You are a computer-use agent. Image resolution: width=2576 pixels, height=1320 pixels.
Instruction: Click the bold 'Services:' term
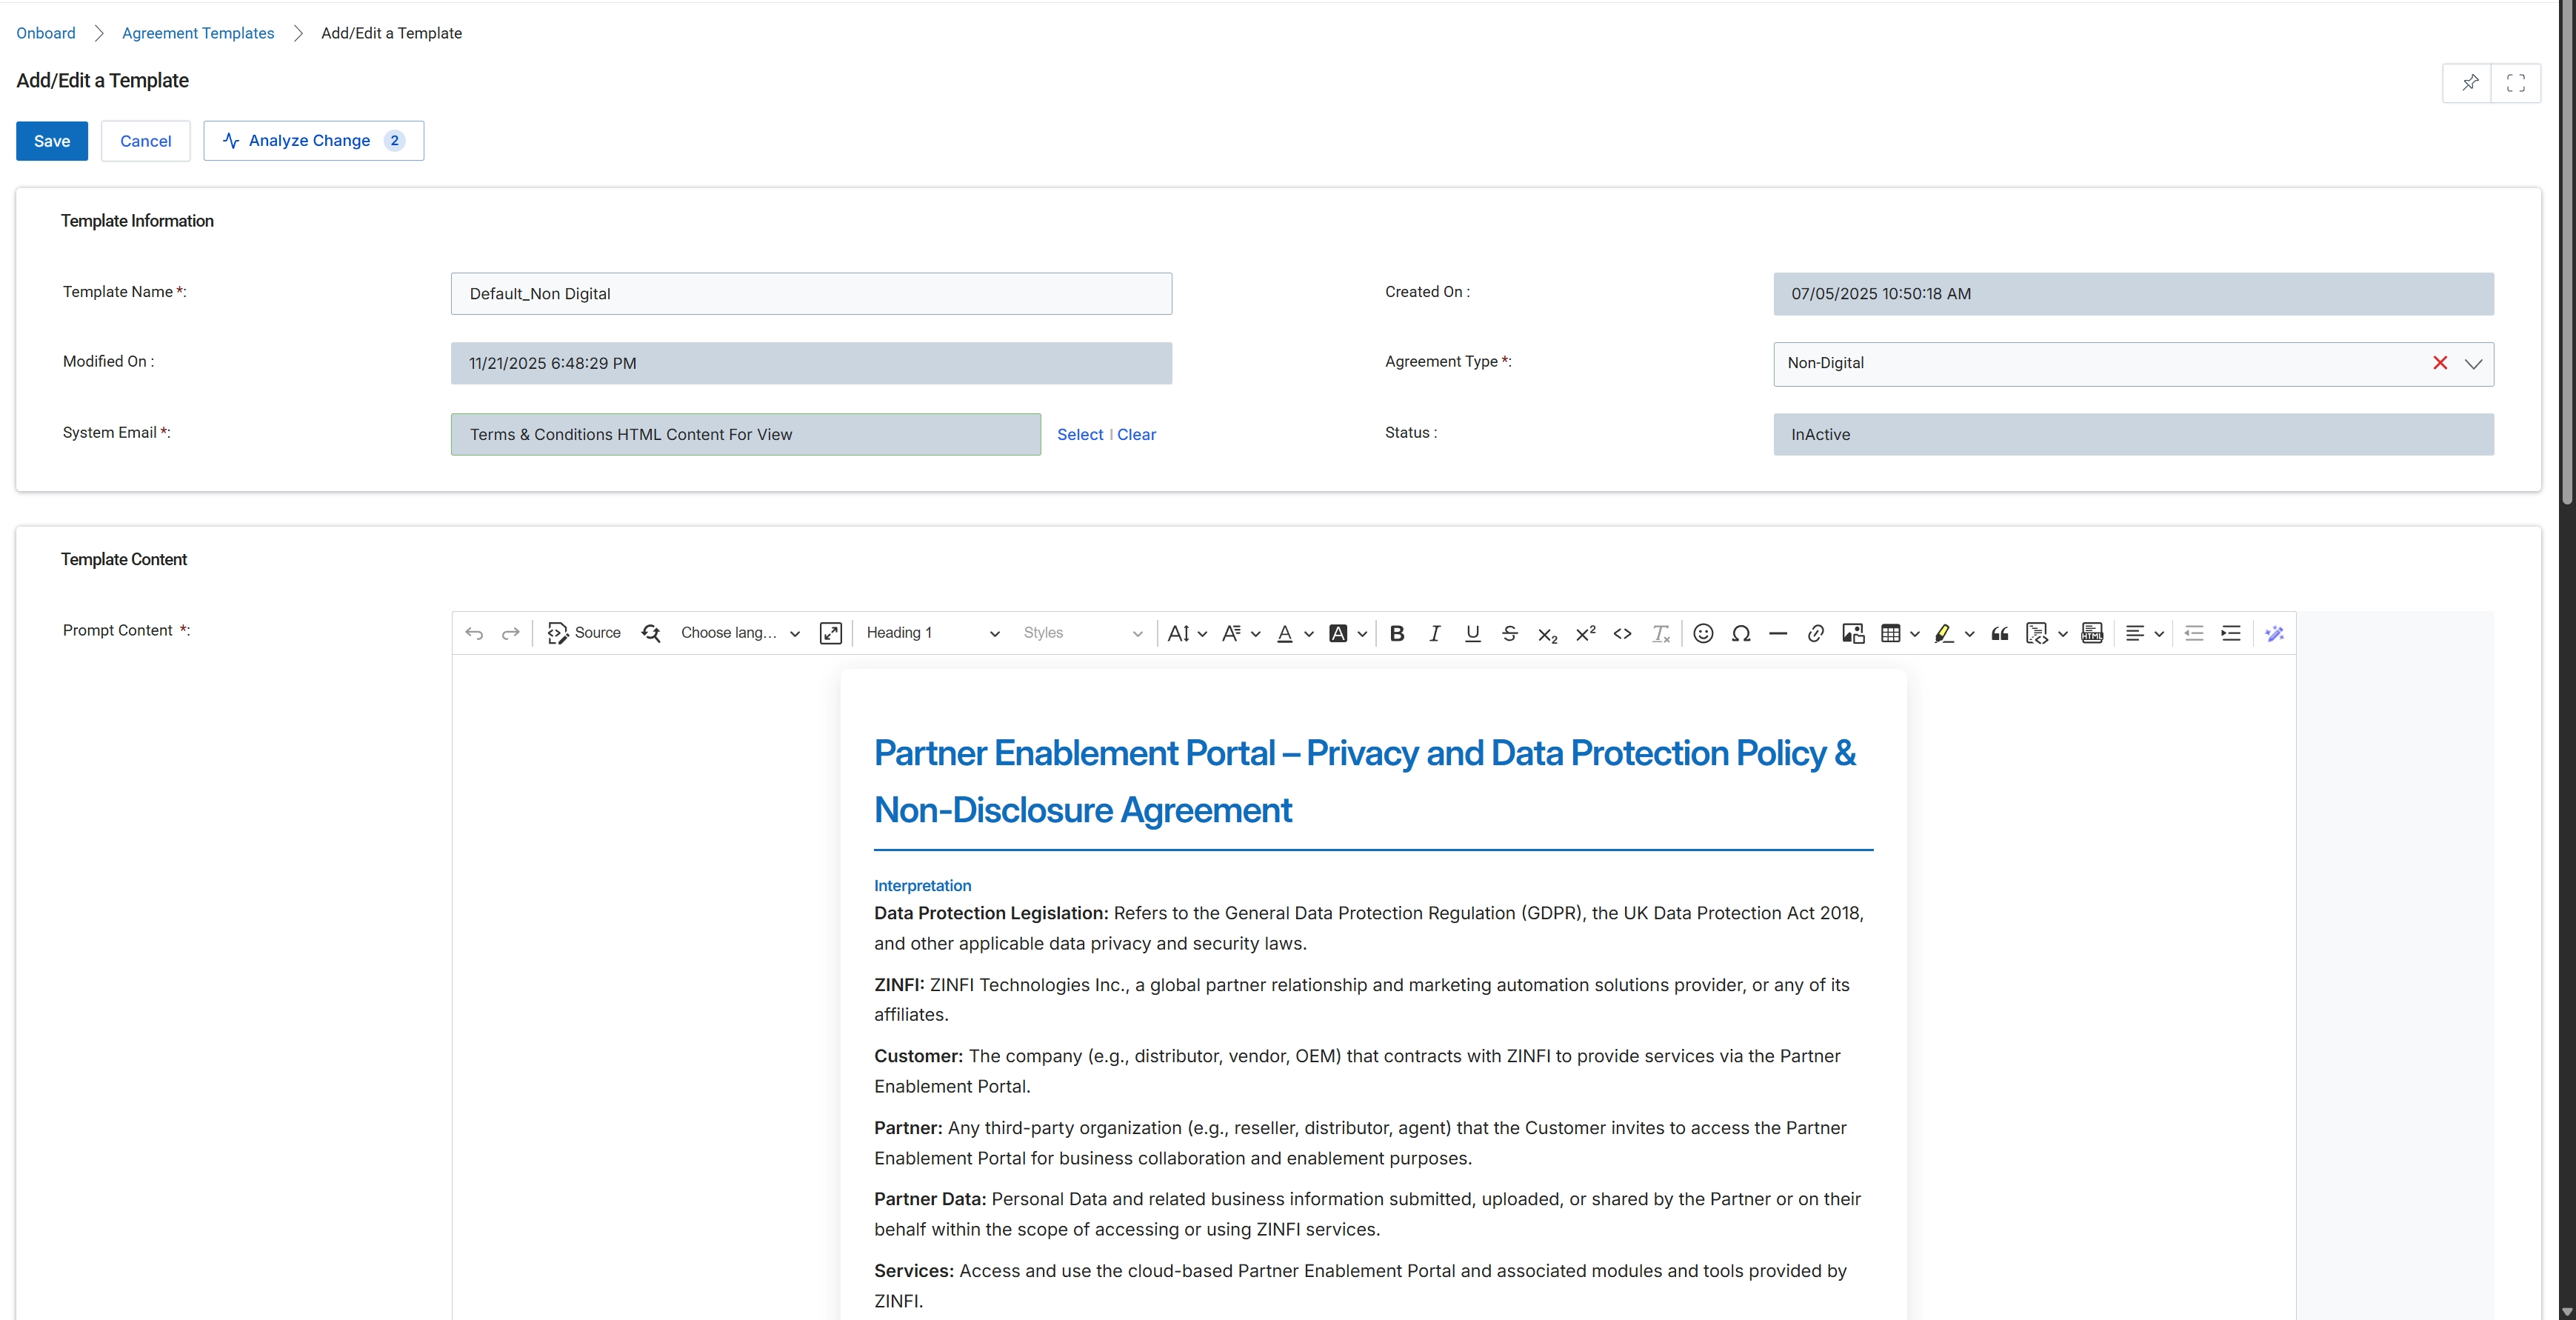(x=914, y=1271)
